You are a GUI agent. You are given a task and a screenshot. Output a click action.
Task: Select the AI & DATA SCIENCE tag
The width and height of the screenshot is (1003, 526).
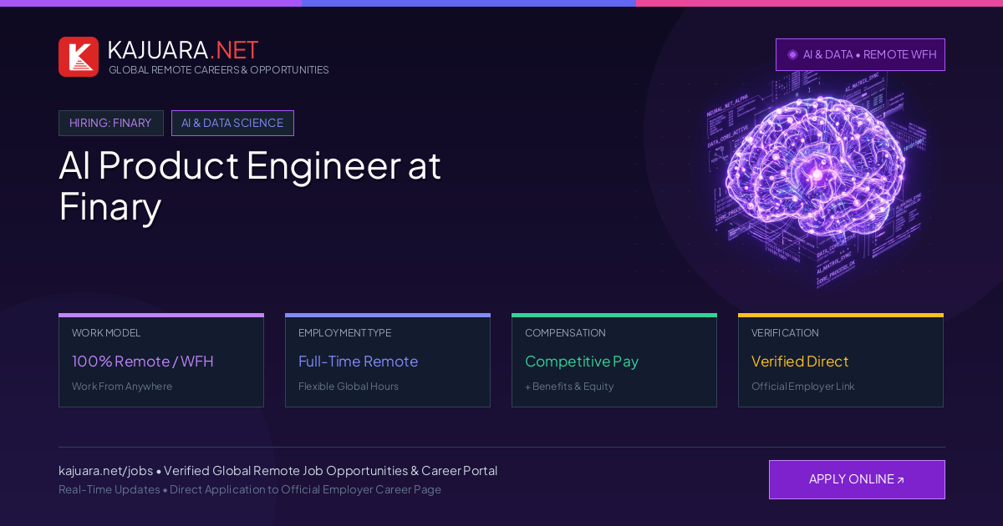[232, 123]
